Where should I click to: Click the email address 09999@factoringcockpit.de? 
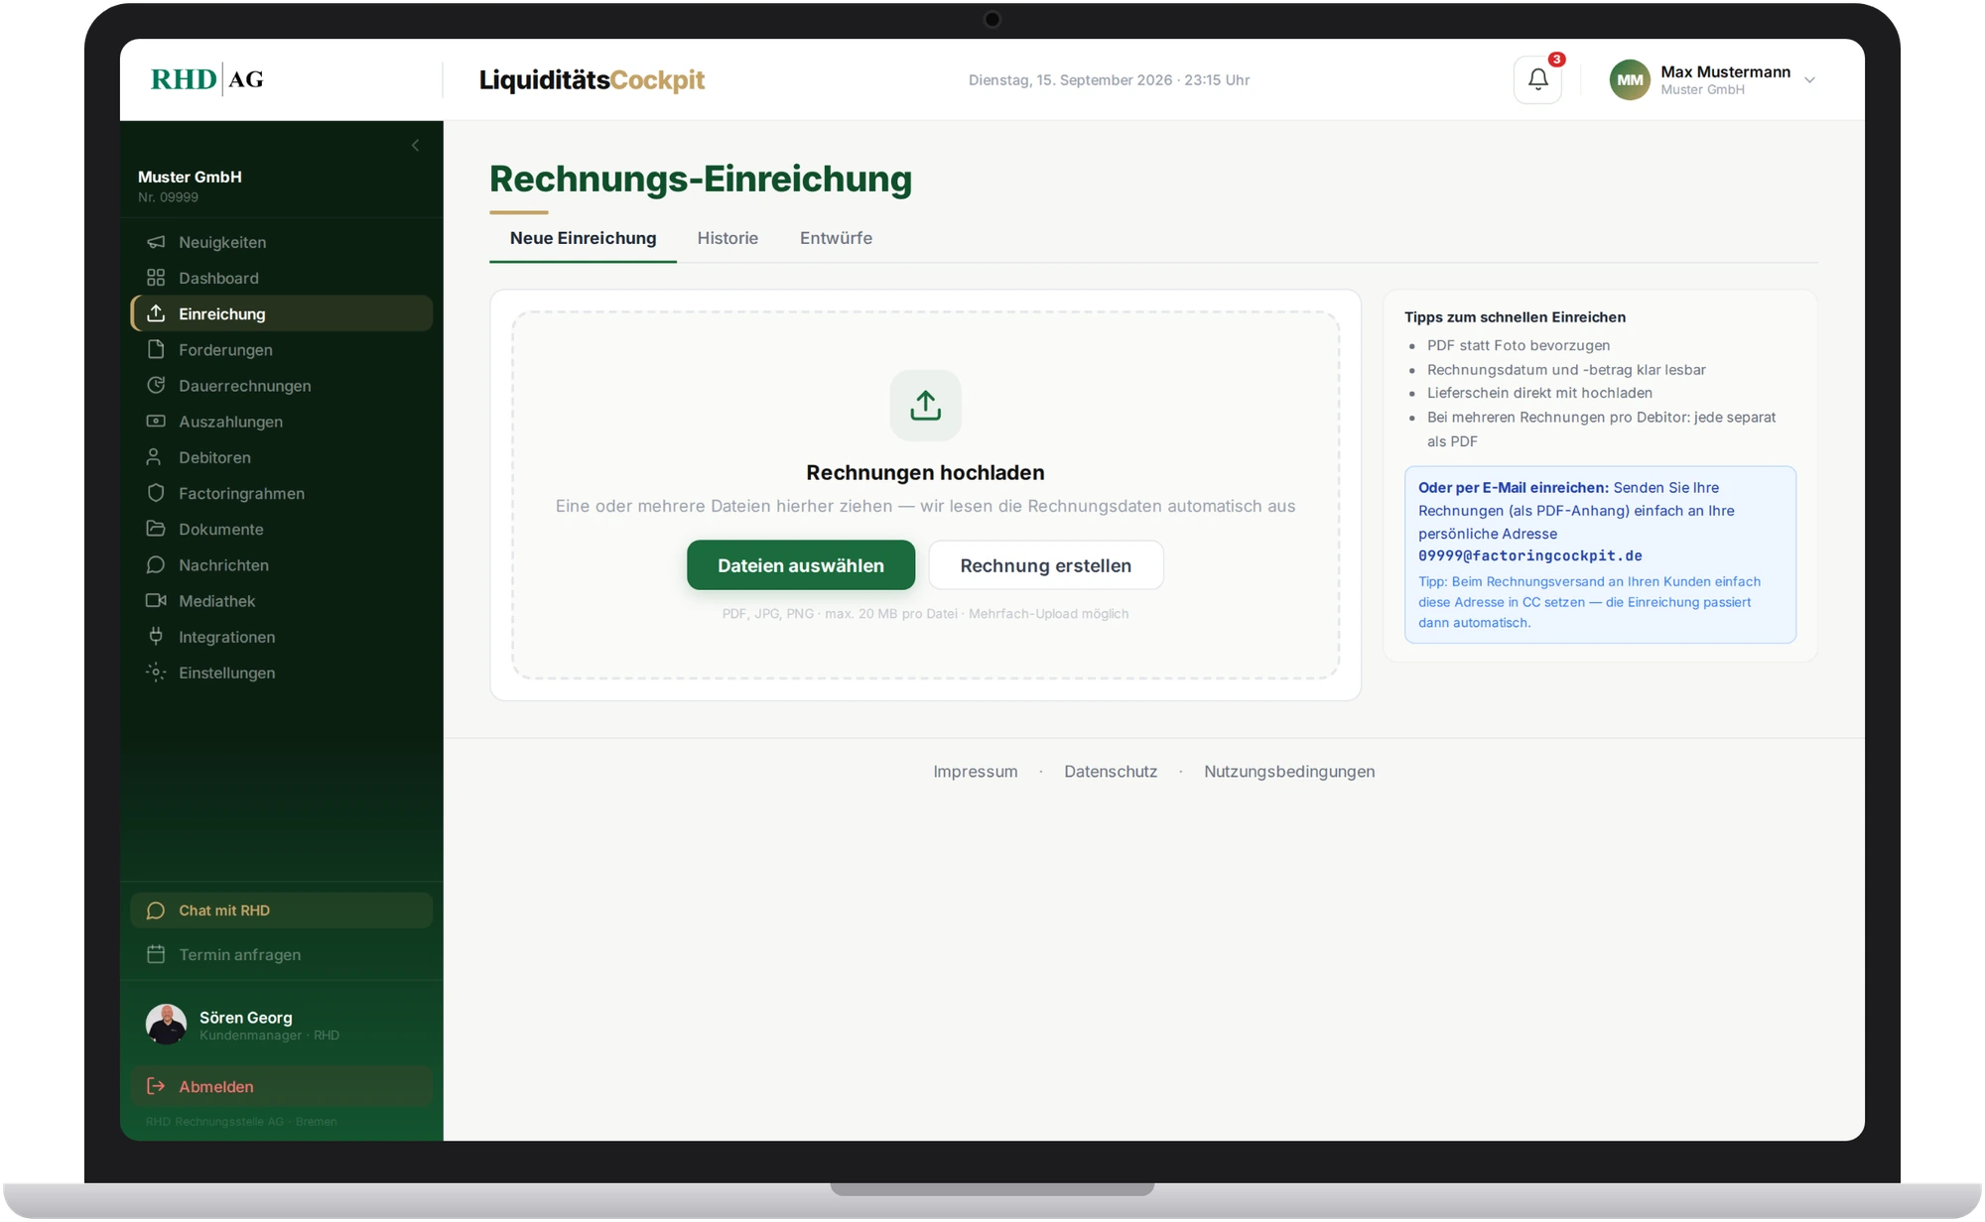click(x=1529, y=555)
